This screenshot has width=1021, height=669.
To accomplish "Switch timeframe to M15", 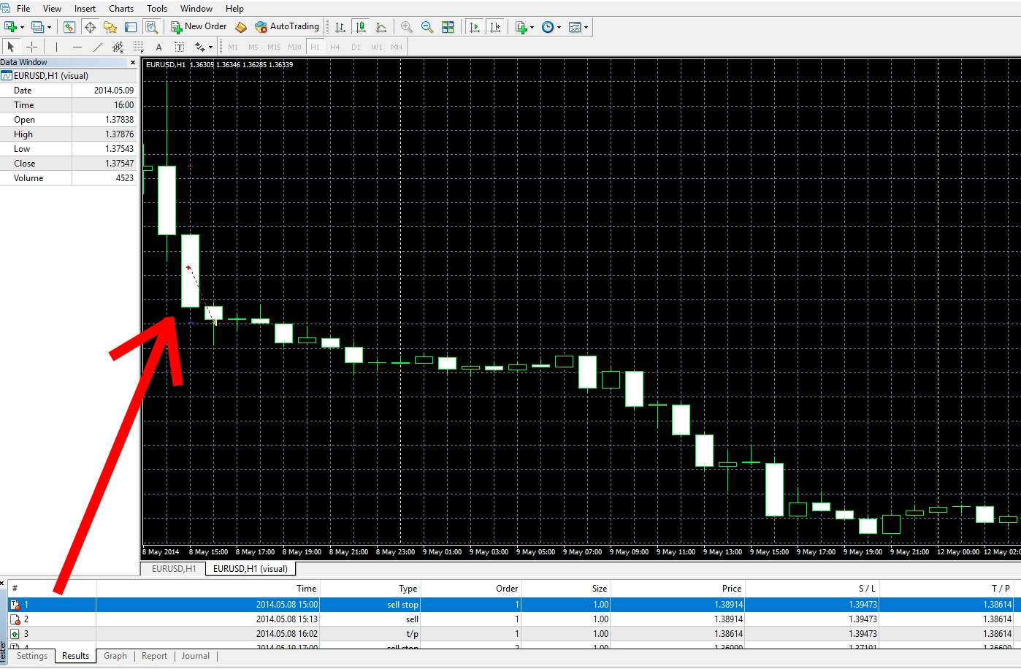I will pos(274,47).
